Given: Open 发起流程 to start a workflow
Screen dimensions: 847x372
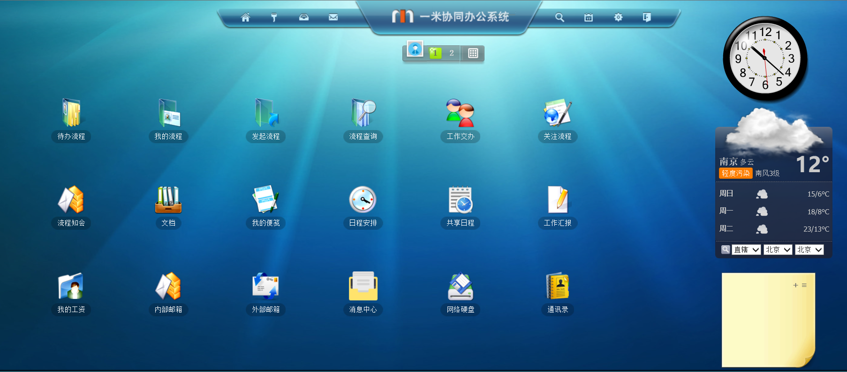Looking at the screenshot, I should pos(266,113).
